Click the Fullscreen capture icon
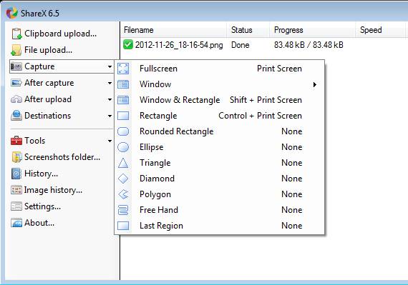The image size is (408, 285). coord(123,69)
